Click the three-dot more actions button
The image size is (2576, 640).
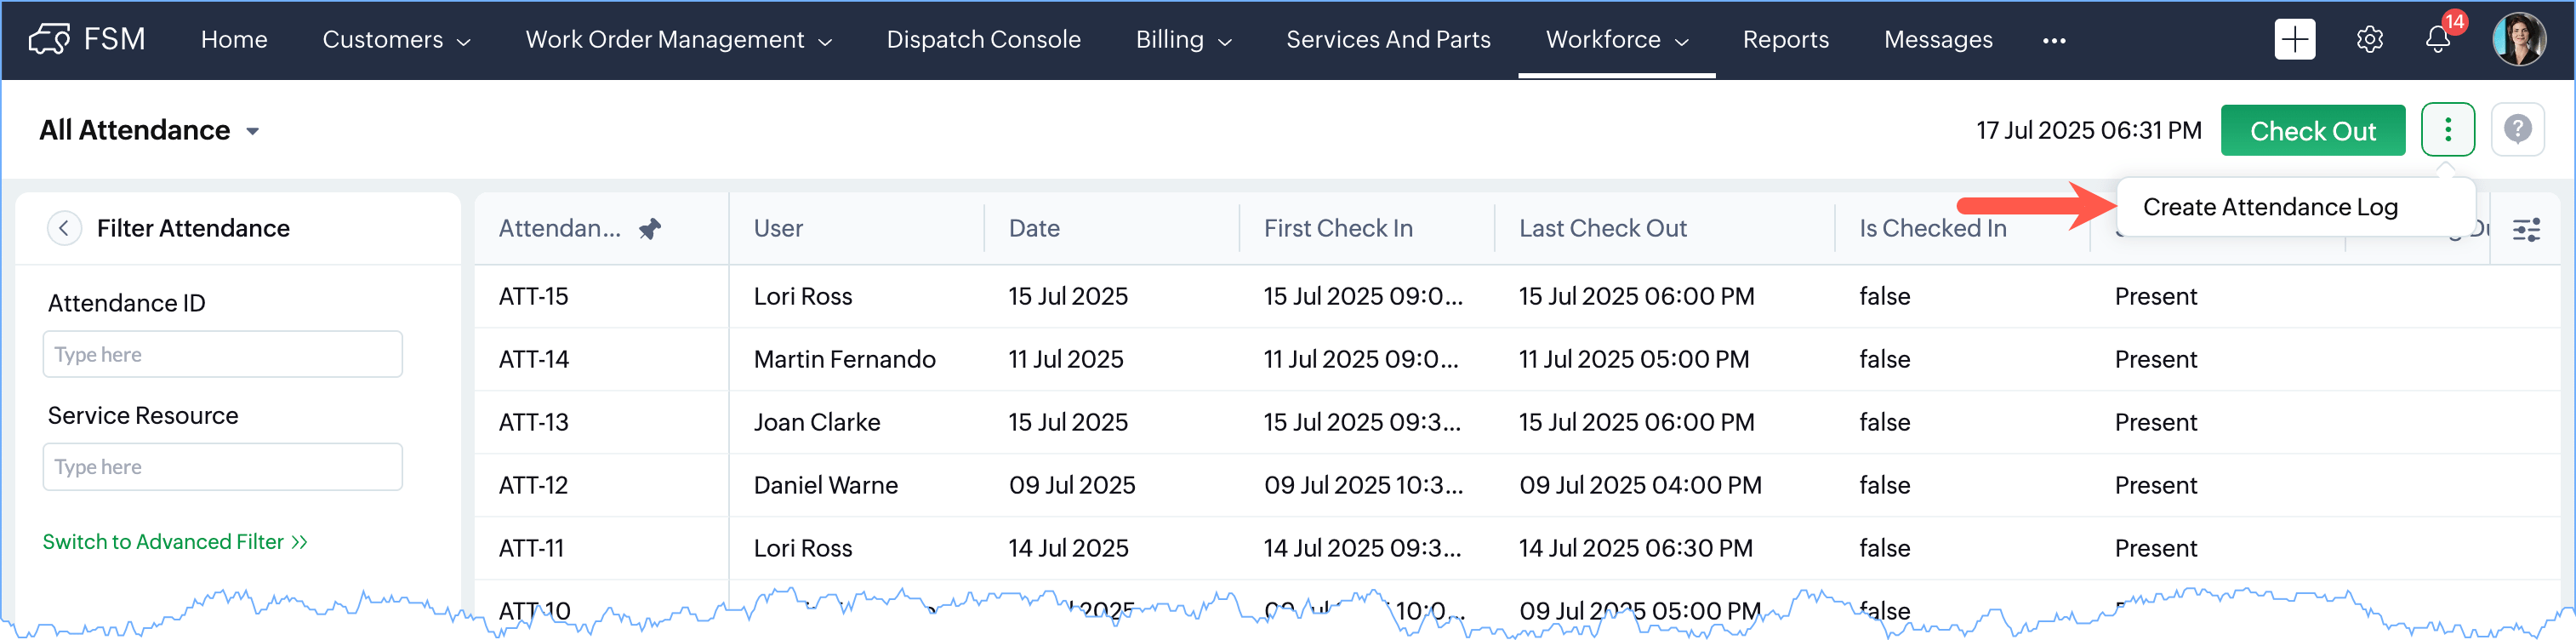point(2447,130)
